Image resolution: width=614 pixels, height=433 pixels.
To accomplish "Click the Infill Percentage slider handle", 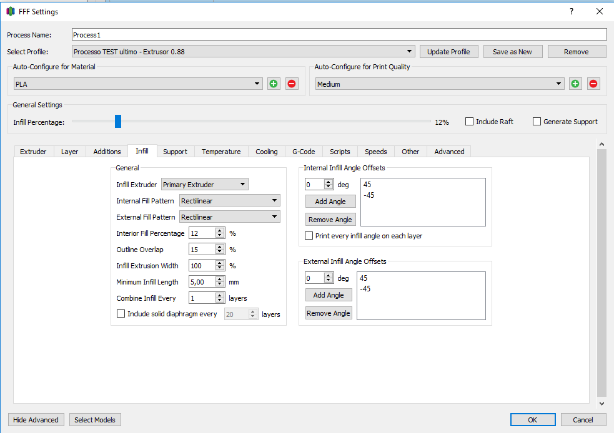I will pyautogui.click(x=118, y=122).
